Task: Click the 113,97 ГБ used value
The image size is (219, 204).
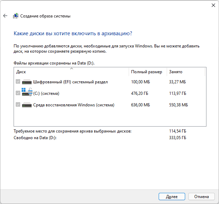Action: point(178,93)
